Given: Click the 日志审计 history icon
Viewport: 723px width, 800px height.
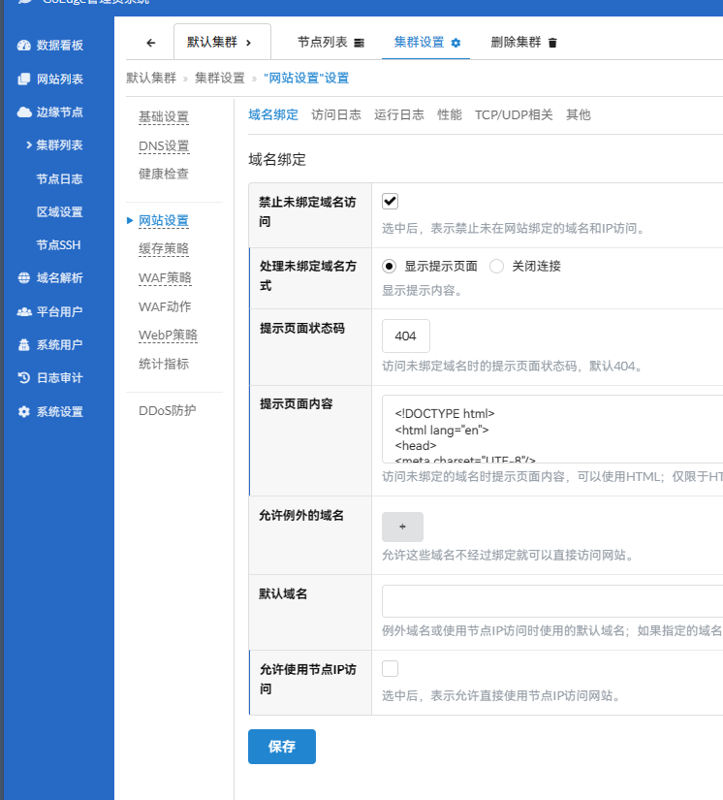Looking at the screenshot, I should point(24,378).
